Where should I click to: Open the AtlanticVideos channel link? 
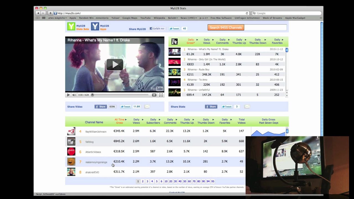click(93, 152)
